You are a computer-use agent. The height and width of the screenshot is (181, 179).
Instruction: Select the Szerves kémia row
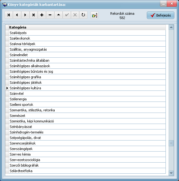87,154
